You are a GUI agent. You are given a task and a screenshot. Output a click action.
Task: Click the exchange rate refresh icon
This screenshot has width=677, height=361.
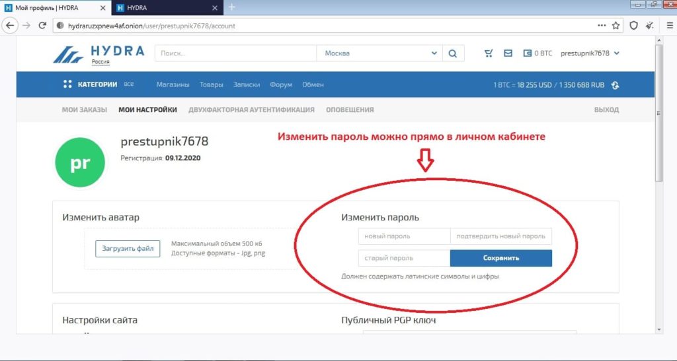pos(616,85)
